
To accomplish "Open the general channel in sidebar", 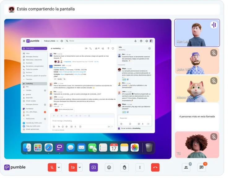I will tap(28, 94).
